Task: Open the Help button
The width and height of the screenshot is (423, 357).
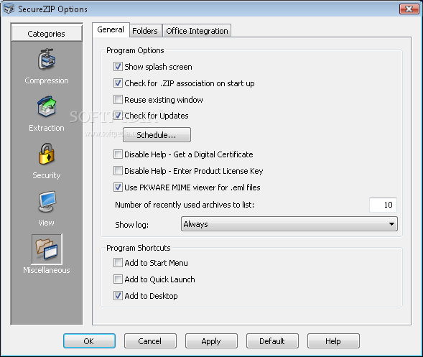Action: click(333, 341)
